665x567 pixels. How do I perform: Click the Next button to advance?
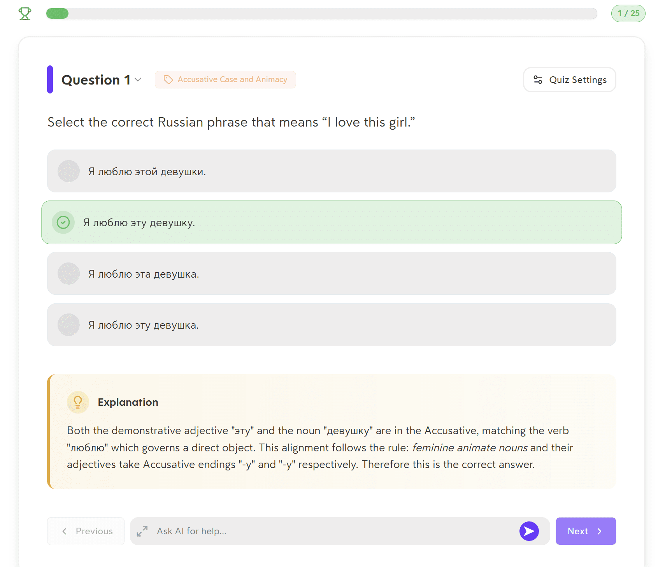pyautogui.click(x=585, y=531)
